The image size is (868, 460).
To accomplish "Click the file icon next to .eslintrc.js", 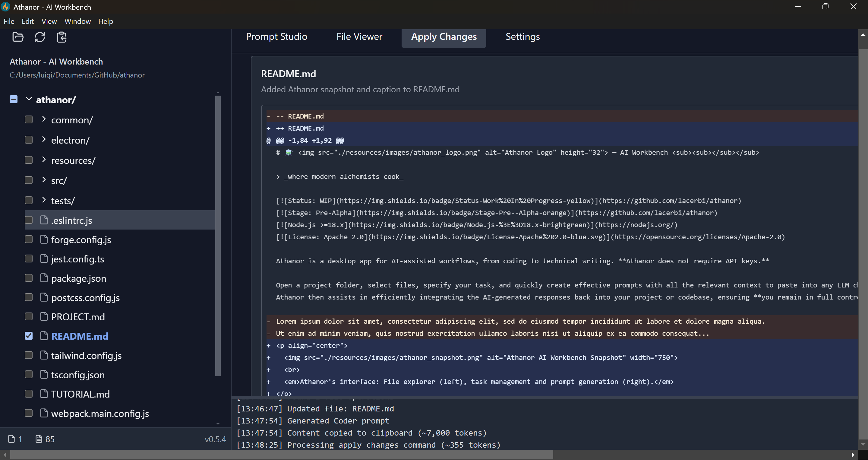I will (44, 220).
